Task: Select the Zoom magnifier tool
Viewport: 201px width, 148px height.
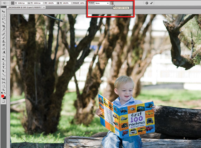Action: (3, 90)
